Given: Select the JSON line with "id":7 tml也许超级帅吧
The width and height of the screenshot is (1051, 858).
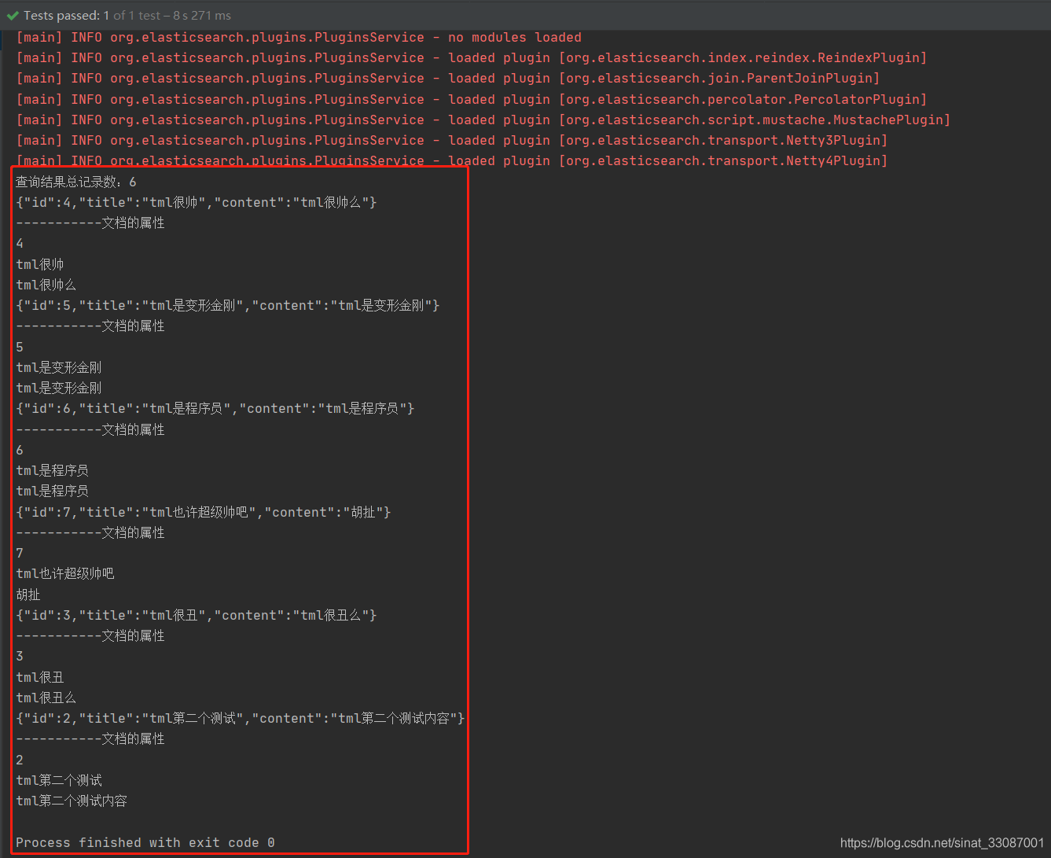Looking at the screenshot, I should coord(204,512).
